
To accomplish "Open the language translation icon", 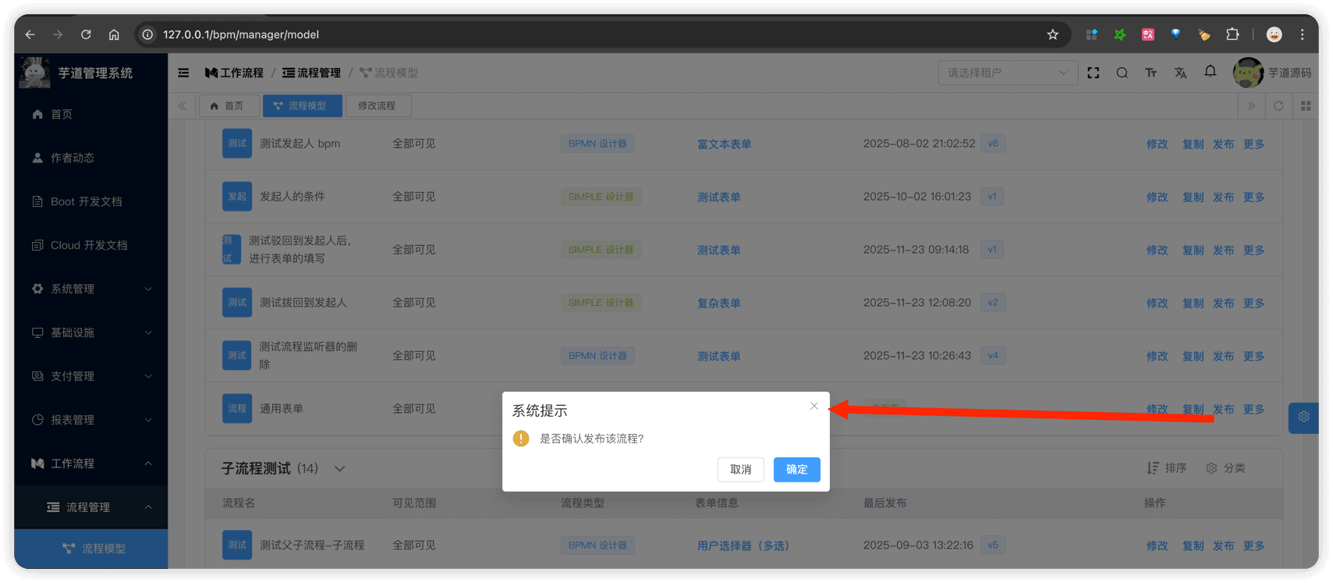I will coord(1180,73).
